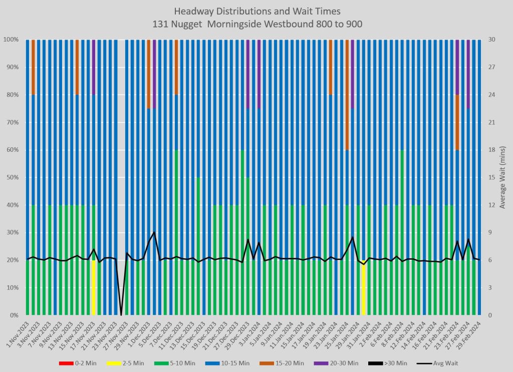Screen dimensions: 513x372
Task: Select the 30 label on right axis
Action: pyautogui.click(x=492, y=40)
